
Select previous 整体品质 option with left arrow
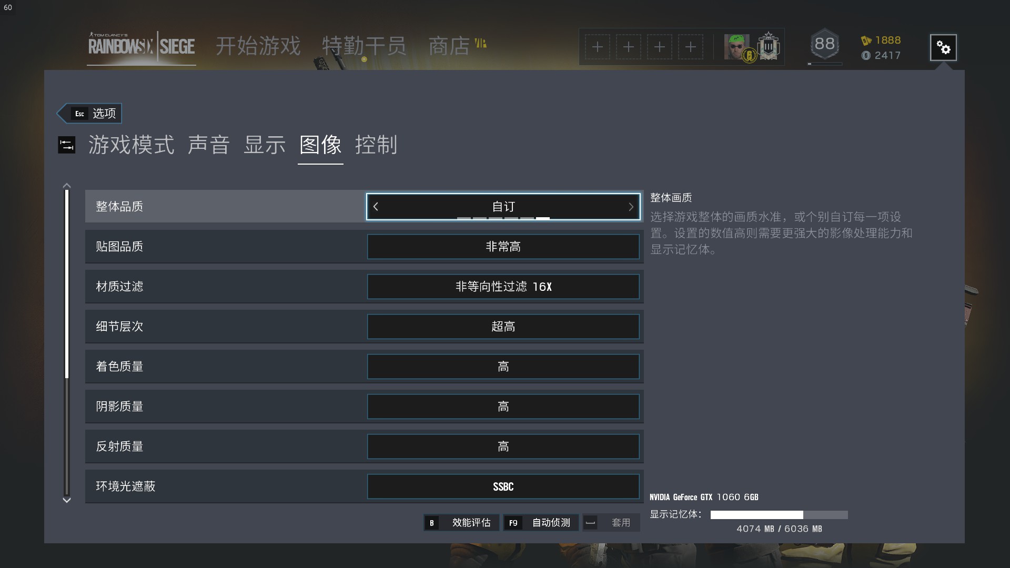pos(376,207)
